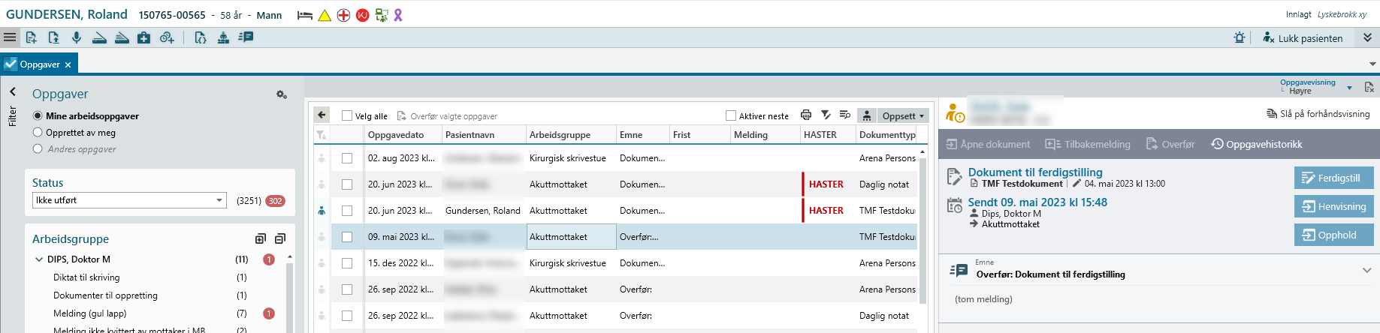Click the message list speech-bubble icon

click(246, 37)
